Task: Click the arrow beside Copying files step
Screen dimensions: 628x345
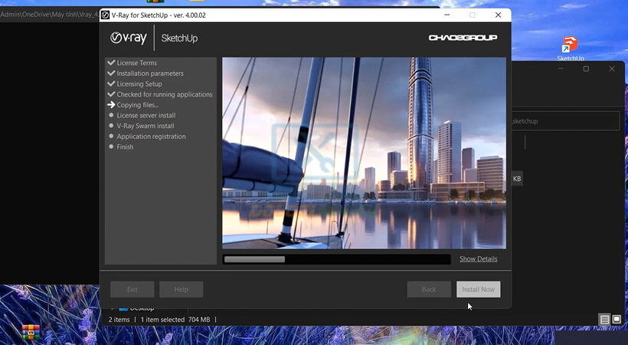Action: (111, 105)
